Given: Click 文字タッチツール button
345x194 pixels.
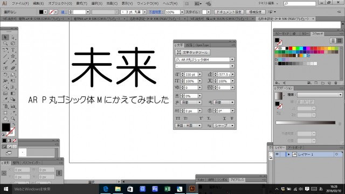Looking at the screenshot, I should point(192,52).
